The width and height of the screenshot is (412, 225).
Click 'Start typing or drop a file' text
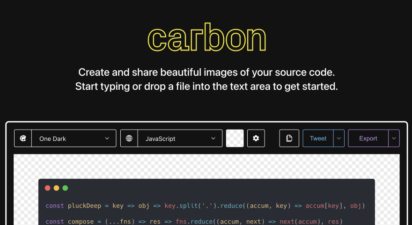point(206,87)
